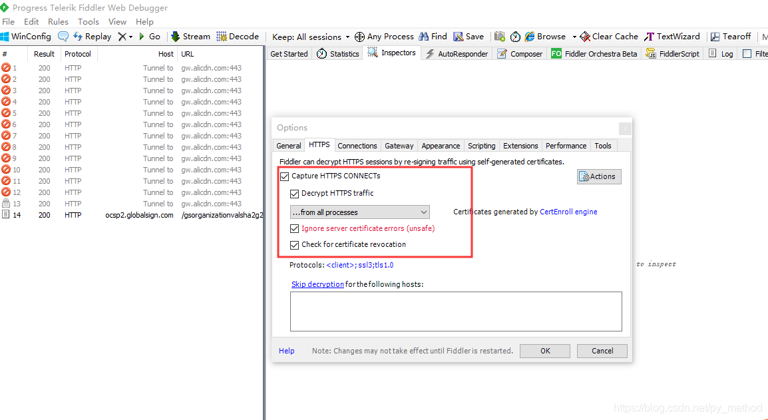Open the Composer tab

click(520, 54)
